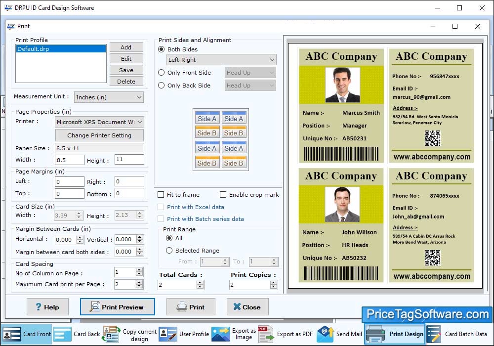This screenshot has height=346, width=494.
Task: Click Send Mail envelope icon
Action: (x=325, y=334)
